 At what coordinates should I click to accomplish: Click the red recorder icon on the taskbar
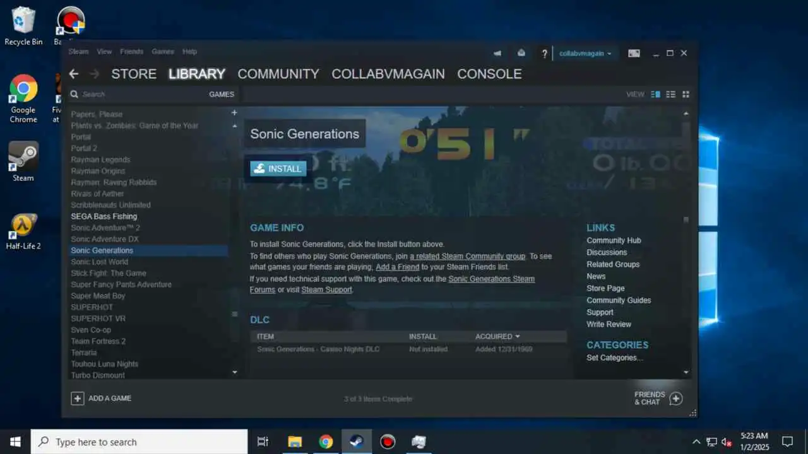388,441
